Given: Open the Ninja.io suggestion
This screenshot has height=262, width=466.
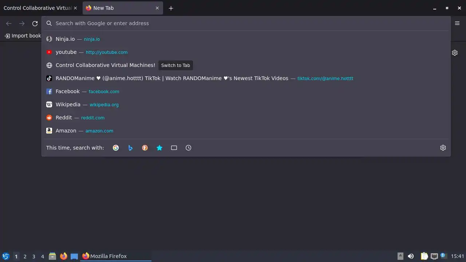Looking at the screenshot, I should [x=246, y=39].
